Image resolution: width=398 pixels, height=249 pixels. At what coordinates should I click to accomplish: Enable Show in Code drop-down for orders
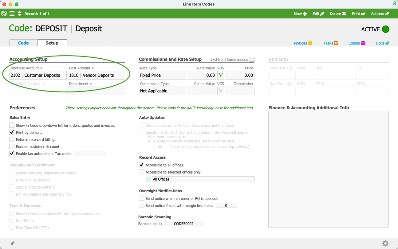point(12,125)
